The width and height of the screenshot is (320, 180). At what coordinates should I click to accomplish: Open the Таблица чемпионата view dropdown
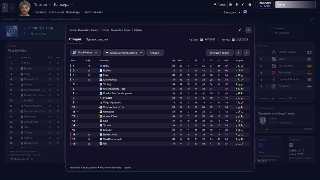coord(124,53)
